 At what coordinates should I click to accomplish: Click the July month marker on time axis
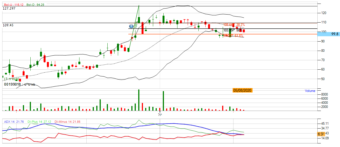(160, 114)
